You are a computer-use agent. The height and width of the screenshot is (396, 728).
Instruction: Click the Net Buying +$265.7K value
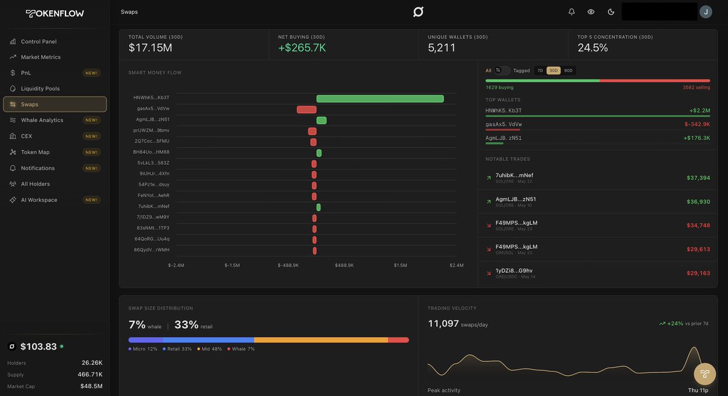pos(302,47)
